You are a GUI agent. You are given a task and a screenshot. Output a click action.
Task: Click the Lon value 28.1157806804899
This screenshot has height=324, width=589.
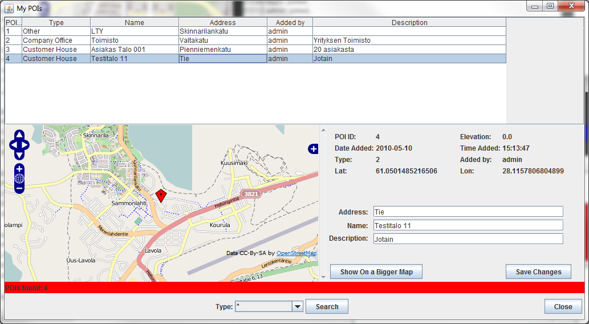[533, 171]
